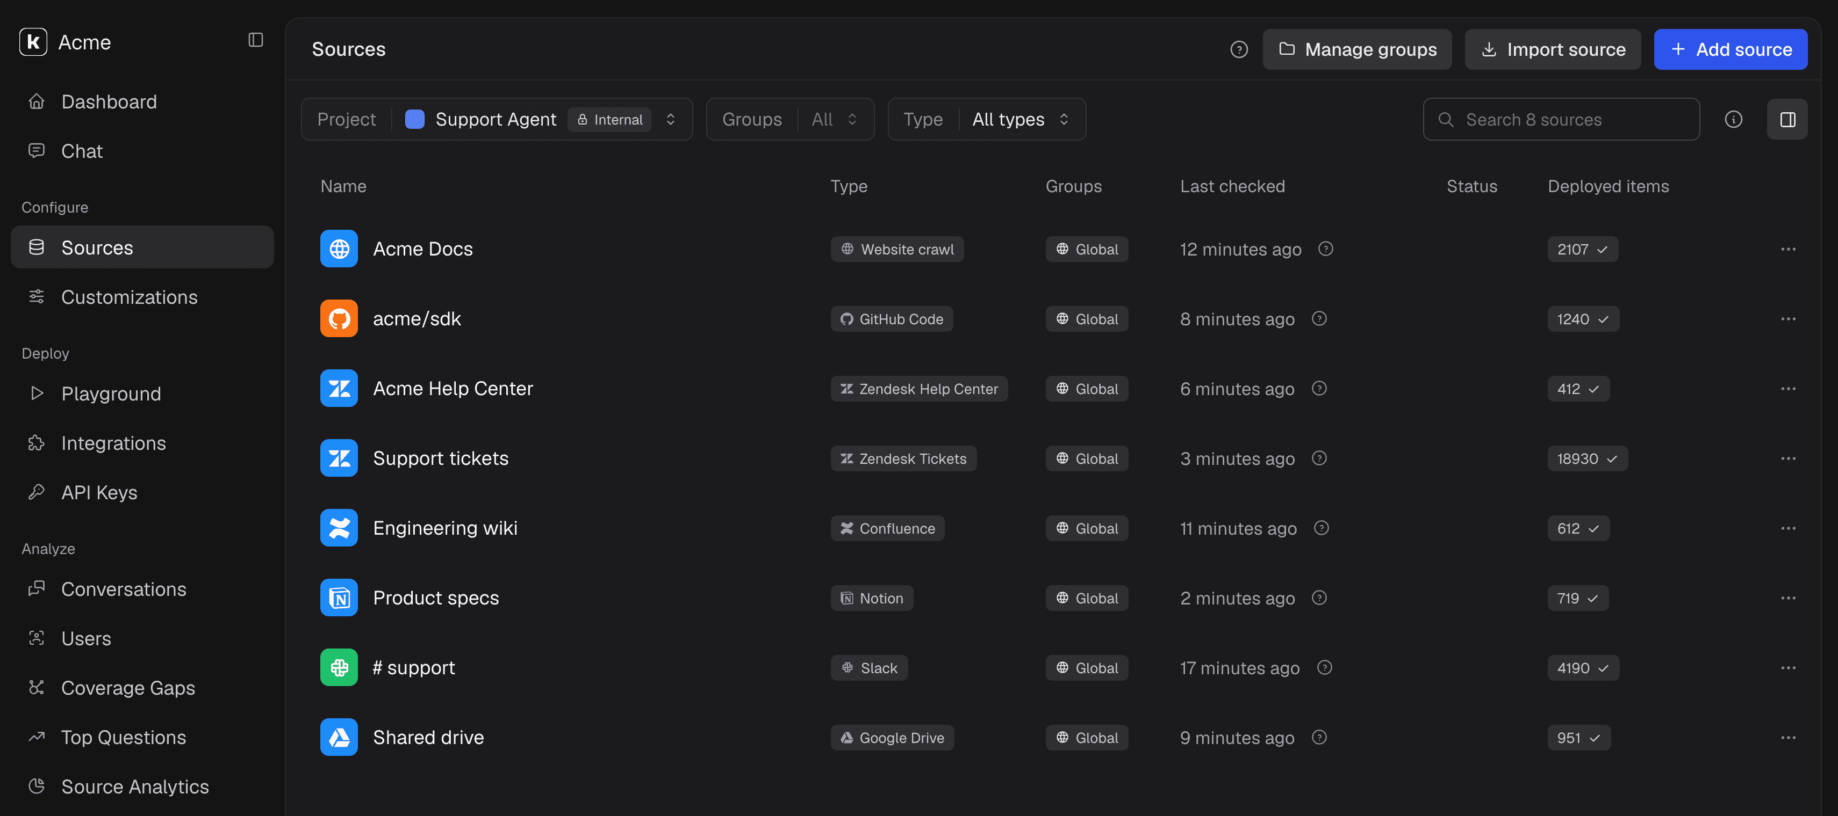Image resolution: width=1838 pixels, height=816 pixels.
Task: Click the Shared drive Google Drive icon
Action: 339,738
